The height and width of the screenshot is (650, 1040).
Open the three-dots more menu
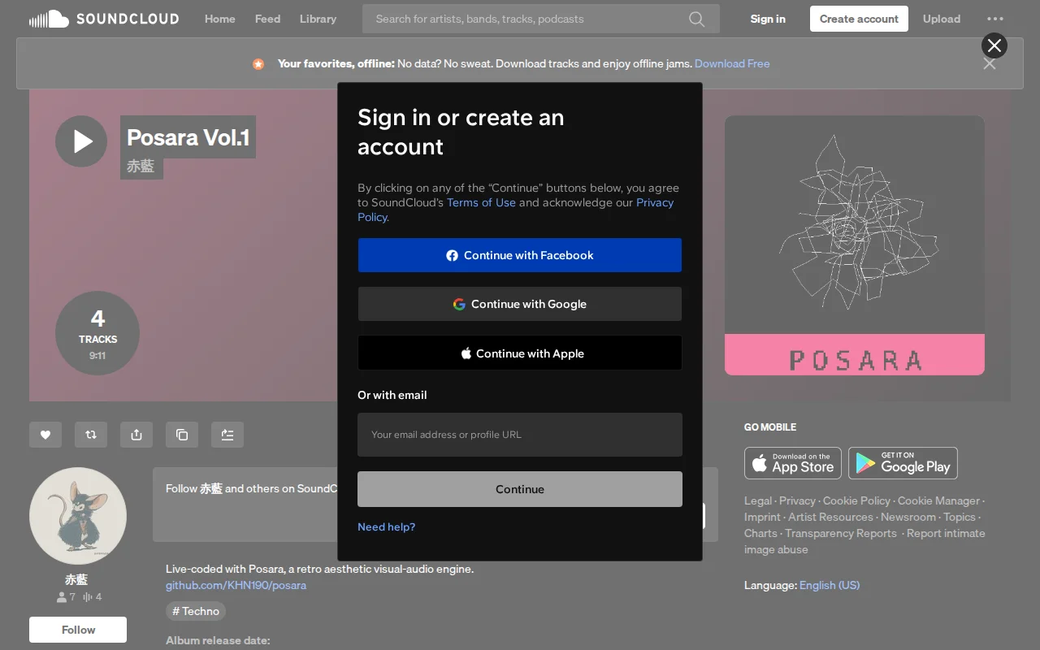coord(995,19)
